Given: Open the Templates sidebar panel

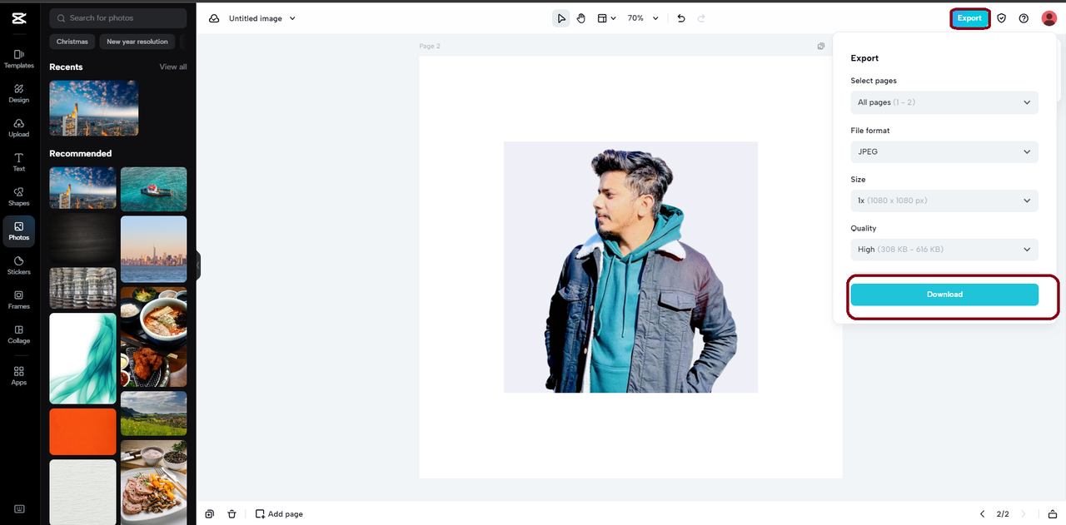Looking at the screenshot, I should [19, 59].
